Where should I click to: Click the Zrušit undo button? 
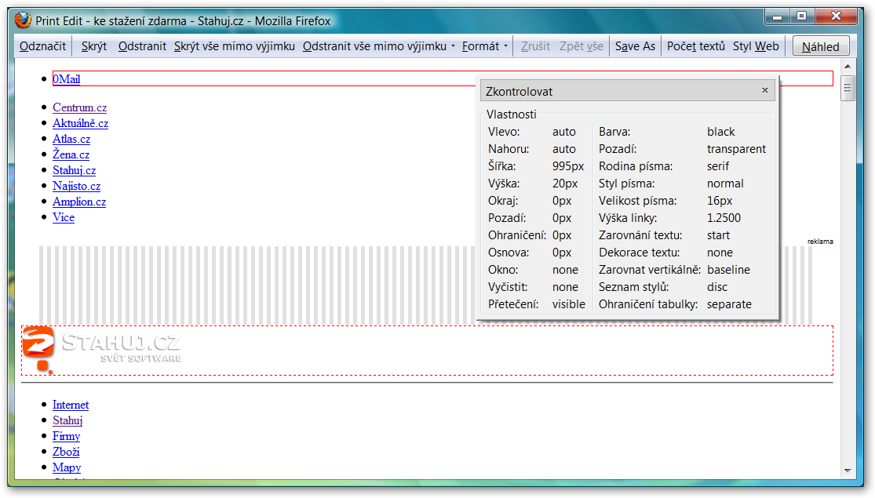coord(535,46)
